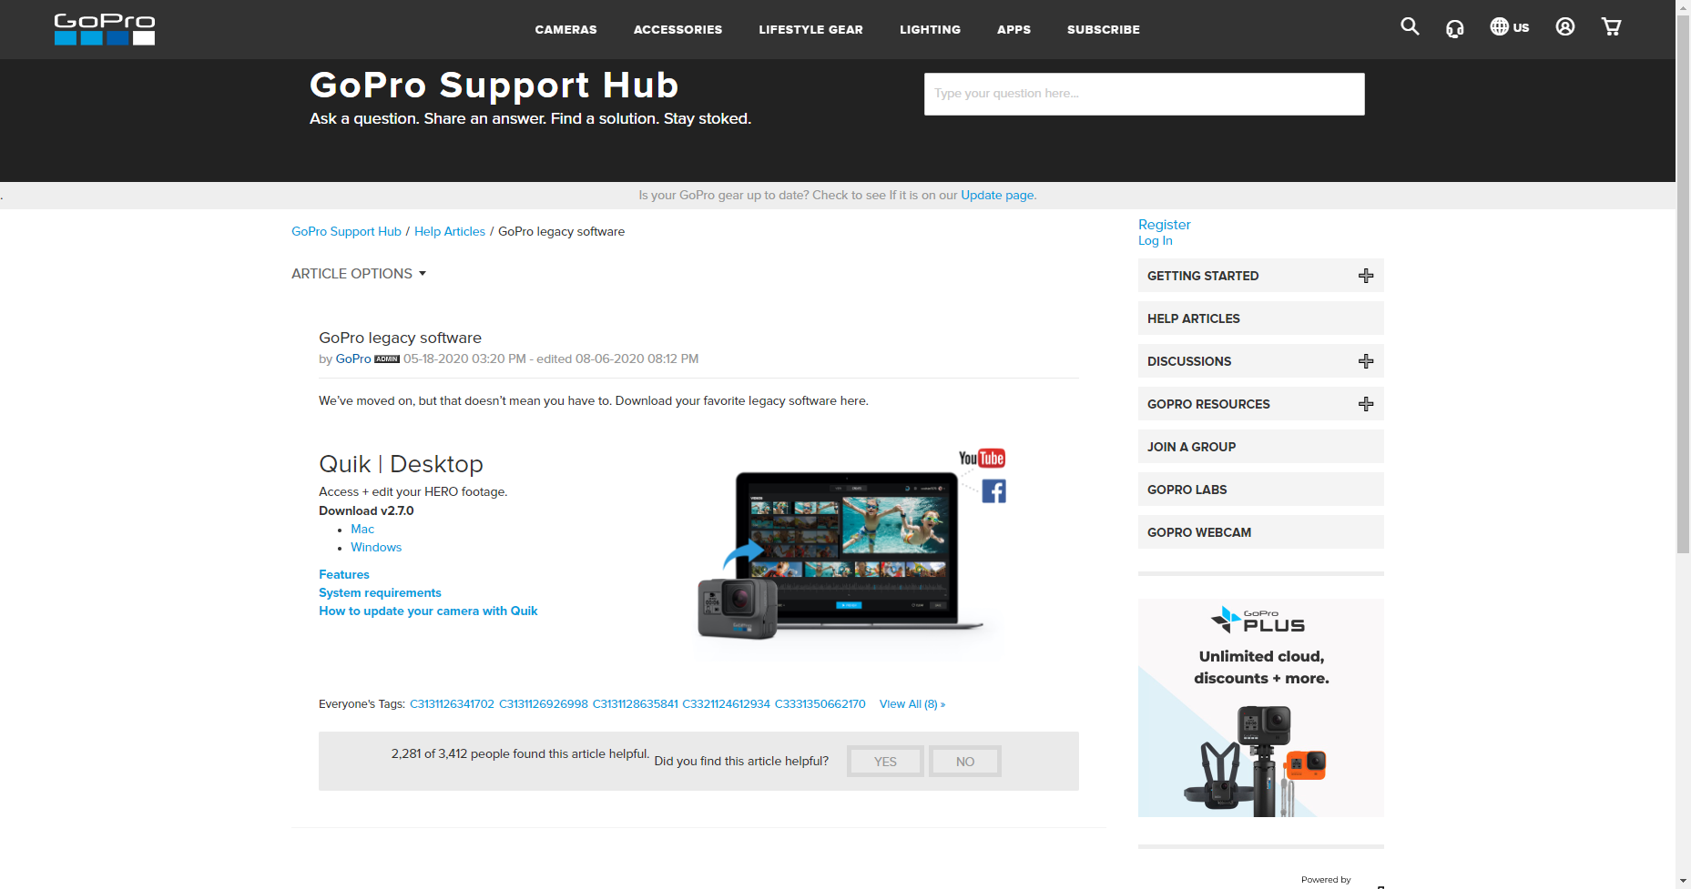
Task: Click the 'Quik | Desktop' heading
Action: click(401, 464)
